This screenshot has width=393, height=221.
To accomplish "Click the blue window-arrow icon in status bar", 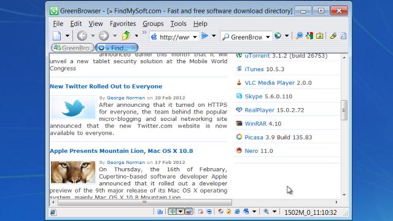I will coord(209,212).
